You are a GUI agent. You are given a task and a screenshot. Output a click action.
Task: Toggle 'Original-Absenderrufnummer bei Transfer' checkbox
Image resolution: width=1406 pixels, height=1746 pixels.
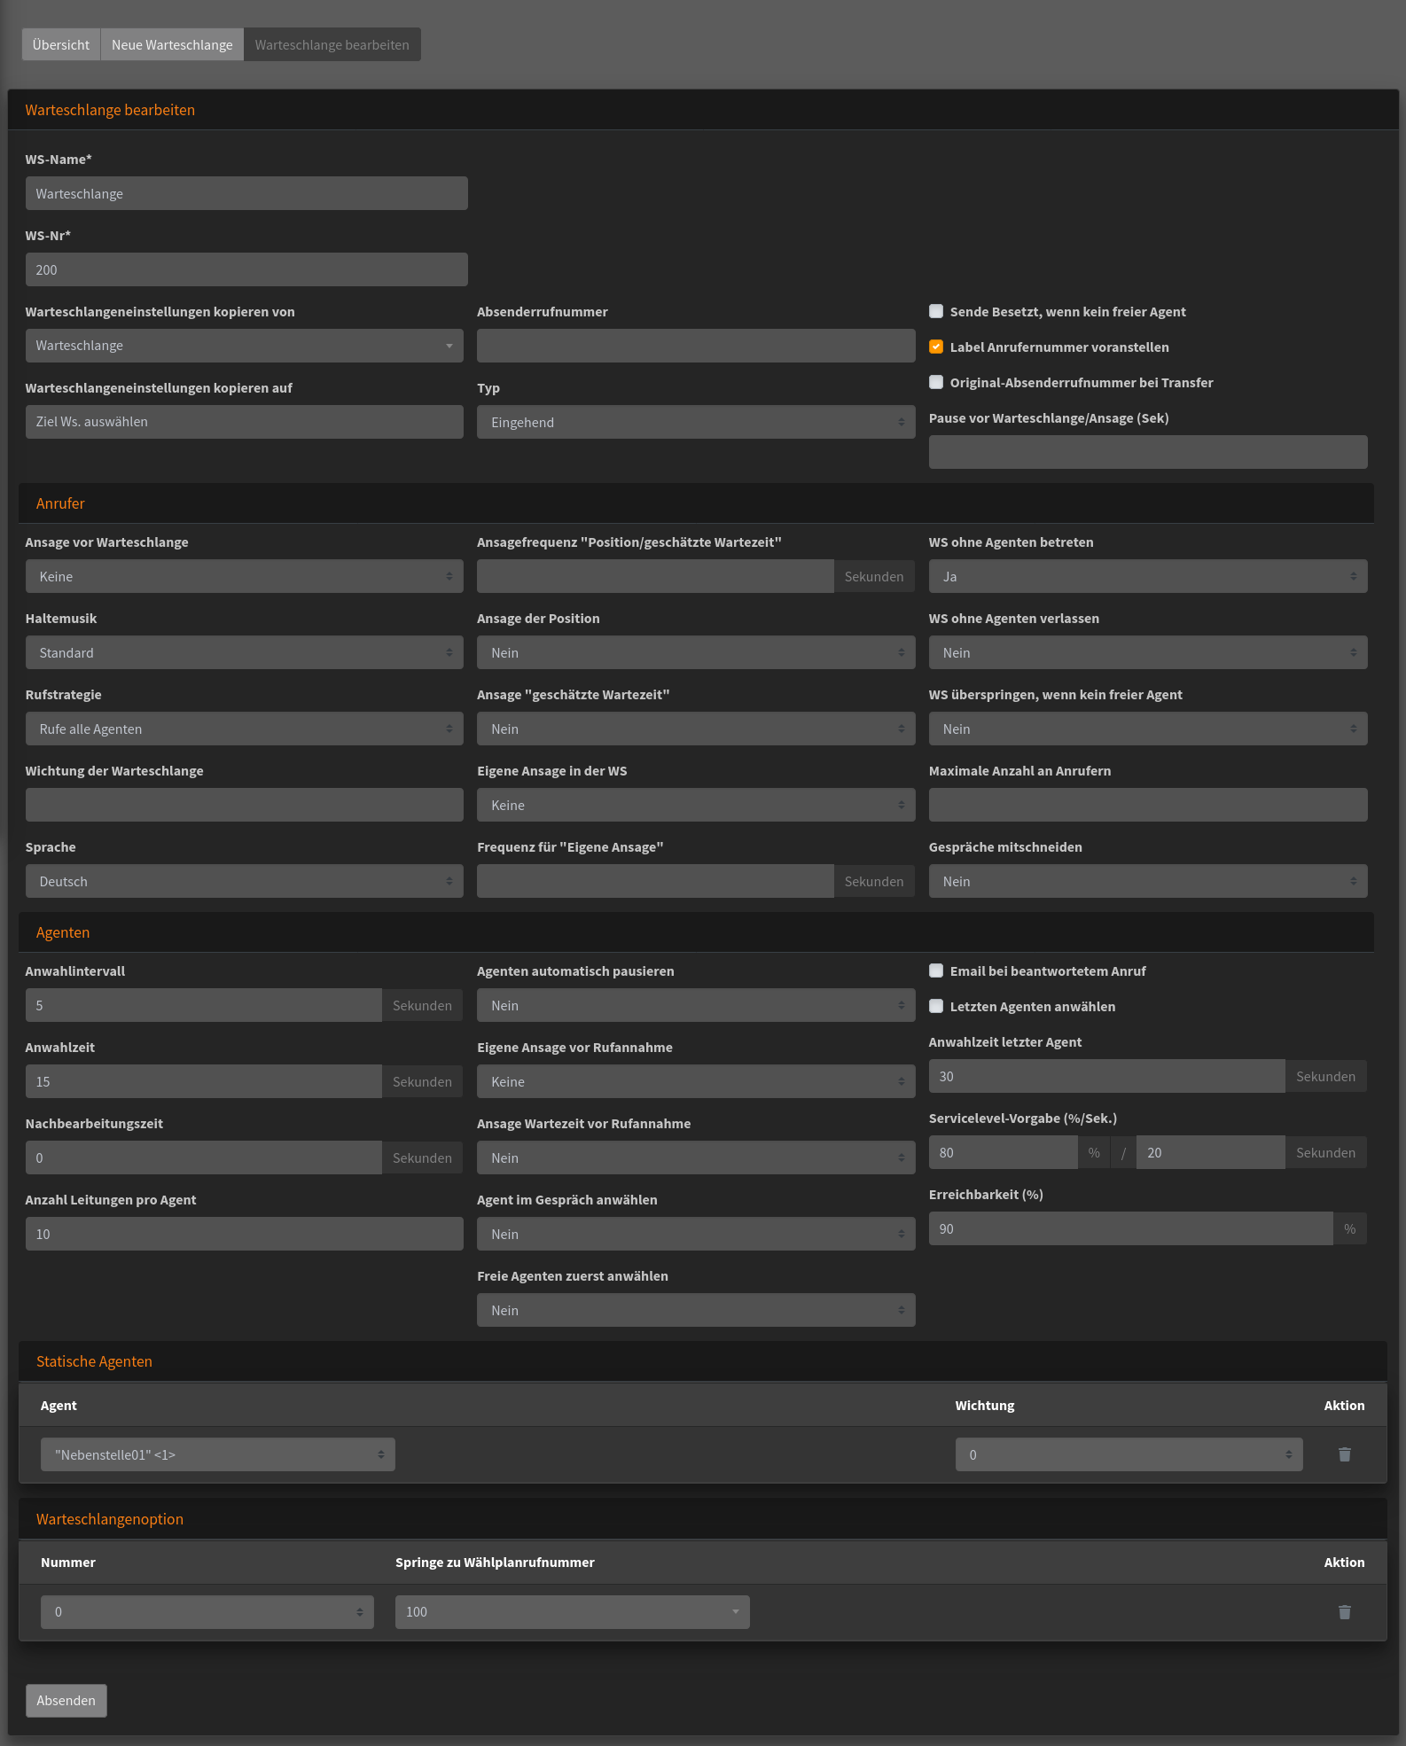[x=936, y=382]
